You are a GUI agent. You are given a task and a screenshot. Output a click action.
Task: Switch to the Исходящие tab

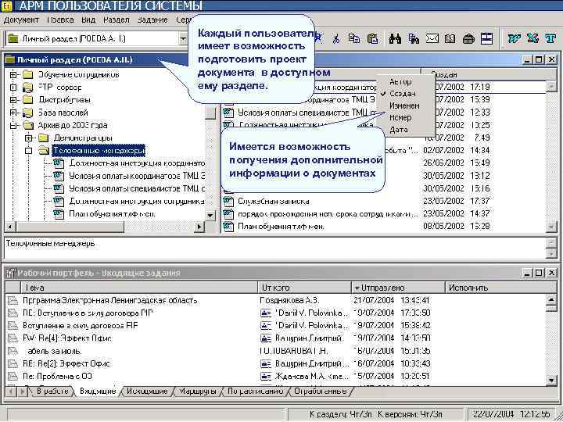(x=147, y=392)
